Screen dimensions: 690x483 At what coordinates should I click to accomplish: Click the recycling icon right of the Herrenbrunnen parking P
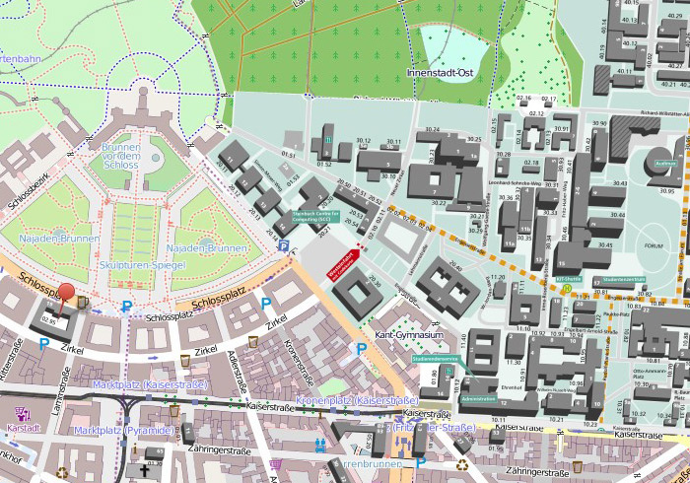[x=462, y=464]
